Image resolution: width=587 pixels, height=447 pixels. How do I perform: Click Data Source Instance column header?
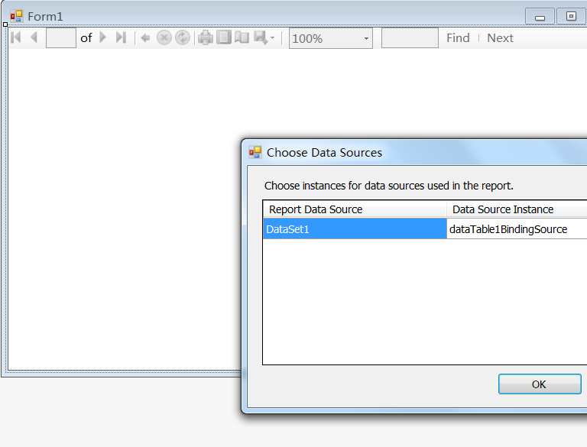coord(517,209)
